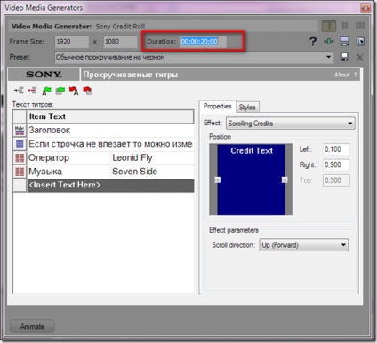Click the green arrow with A icon

tap(46, 91)
